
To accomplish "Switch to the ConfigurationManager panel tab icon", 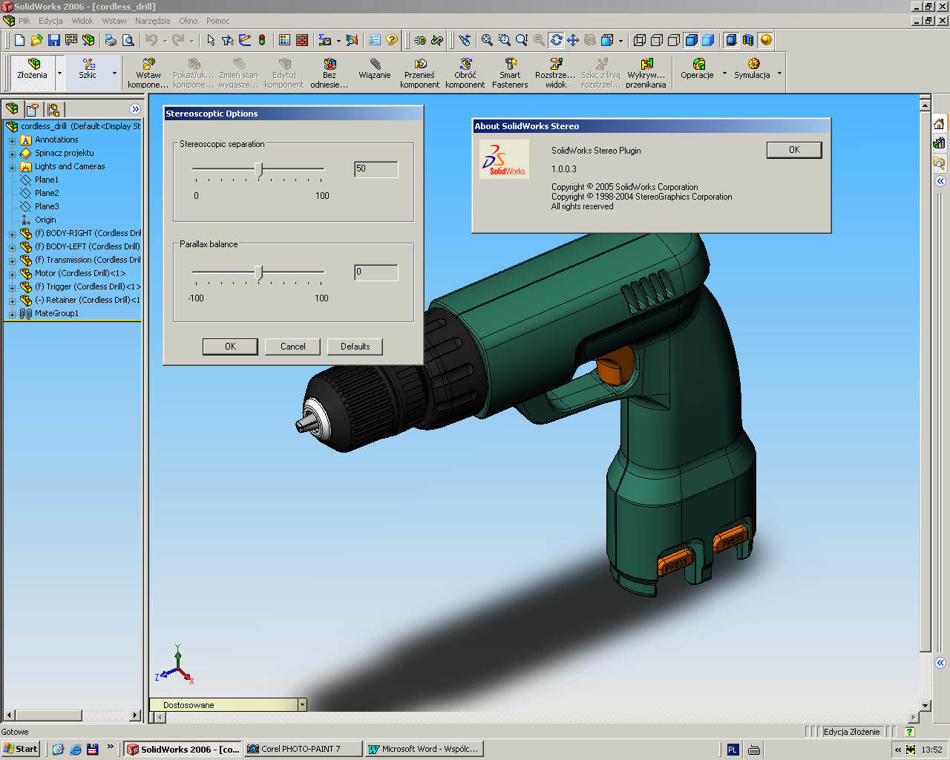I will click(53, 109).
